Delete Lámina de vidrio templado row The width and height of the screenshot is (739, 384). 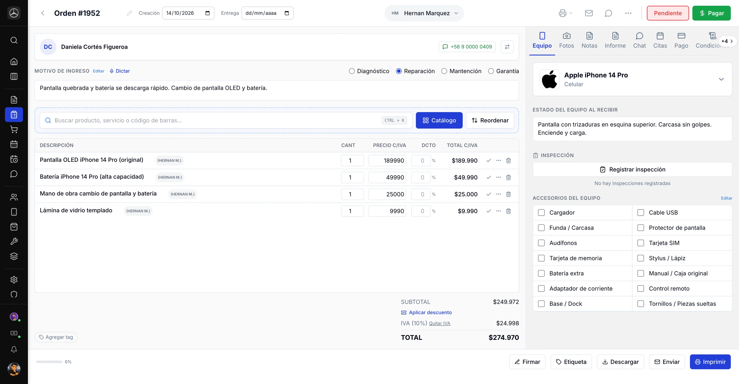[x=508, y=211]
